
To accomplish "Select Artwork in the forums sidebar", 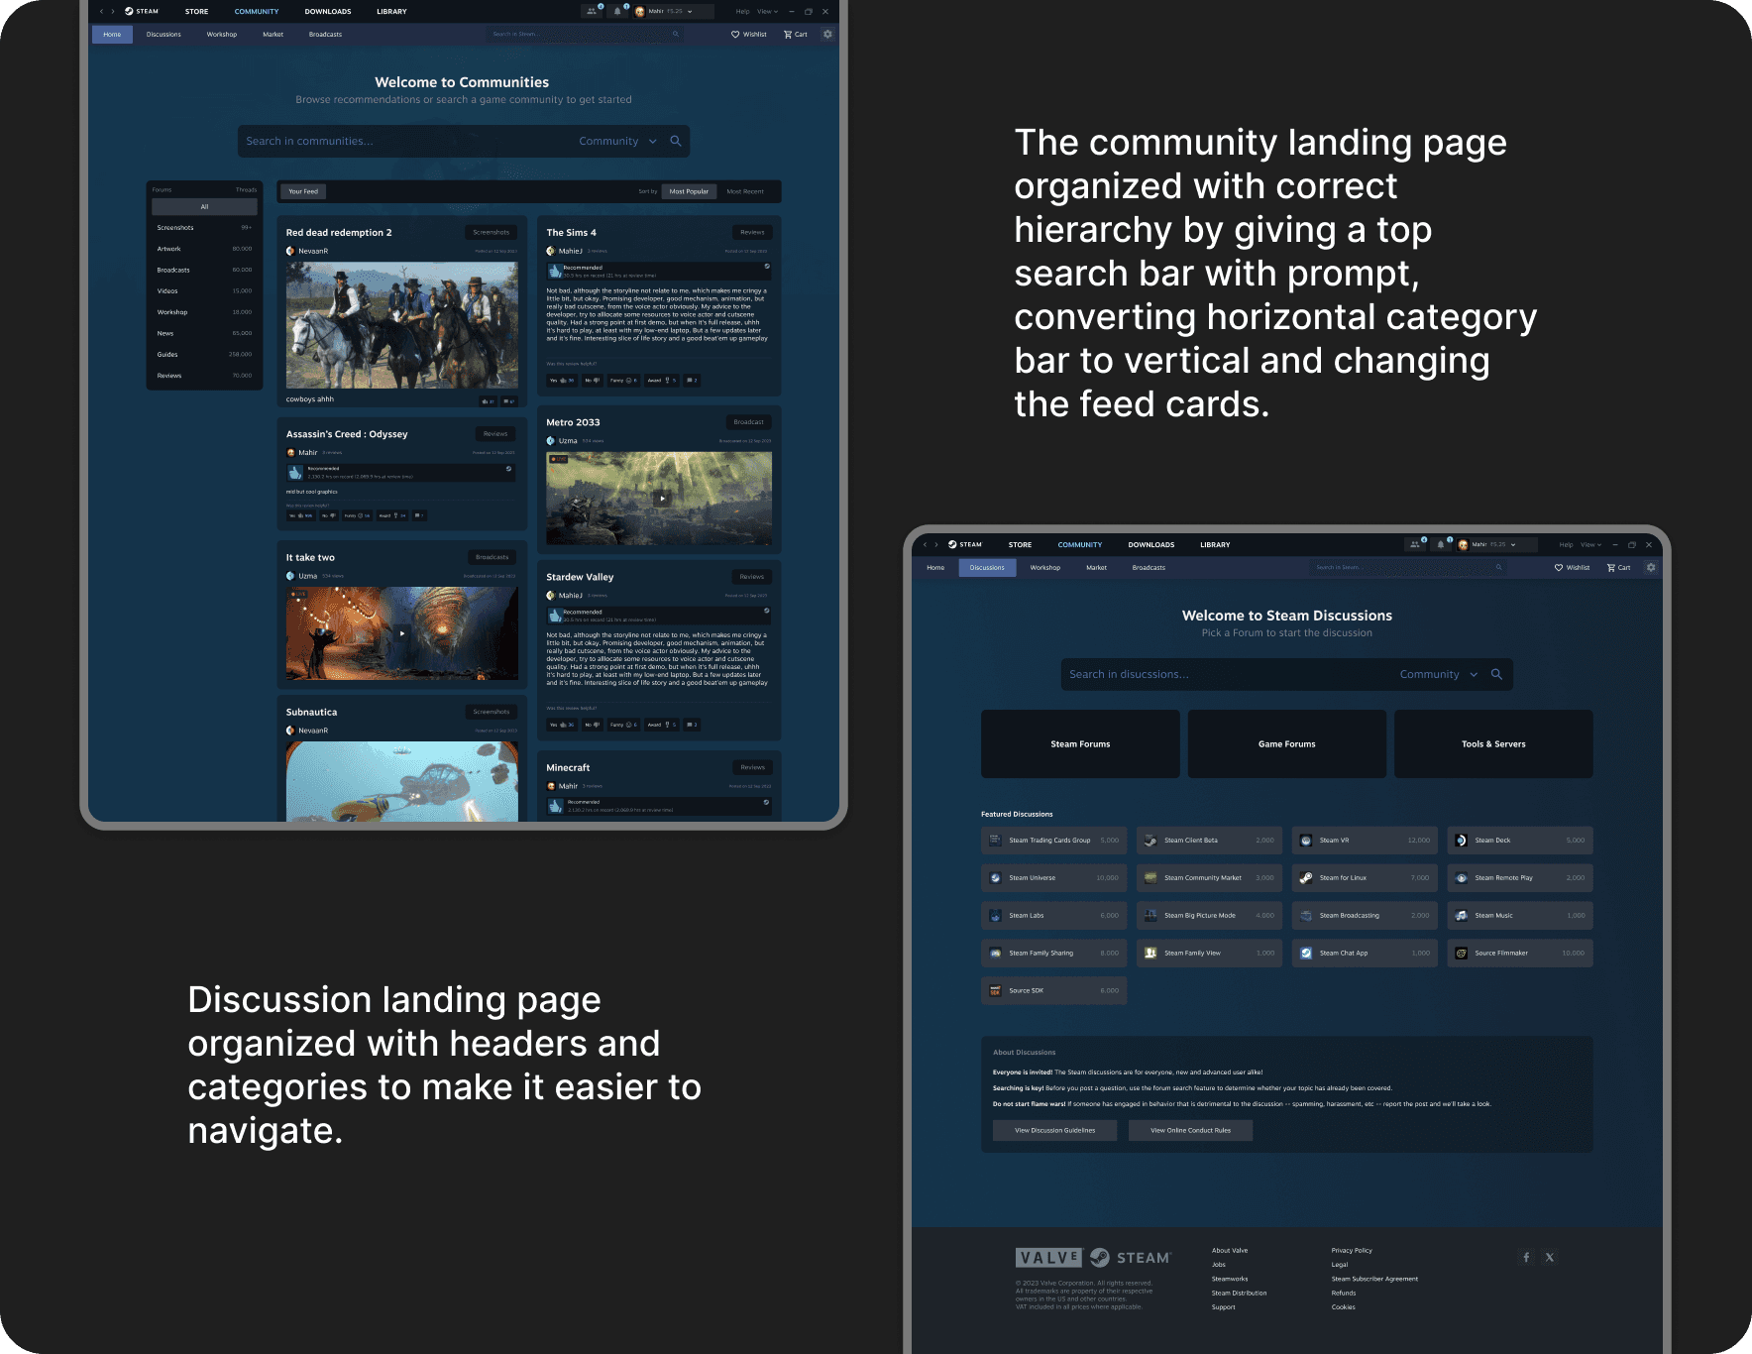I will [204, 249].
